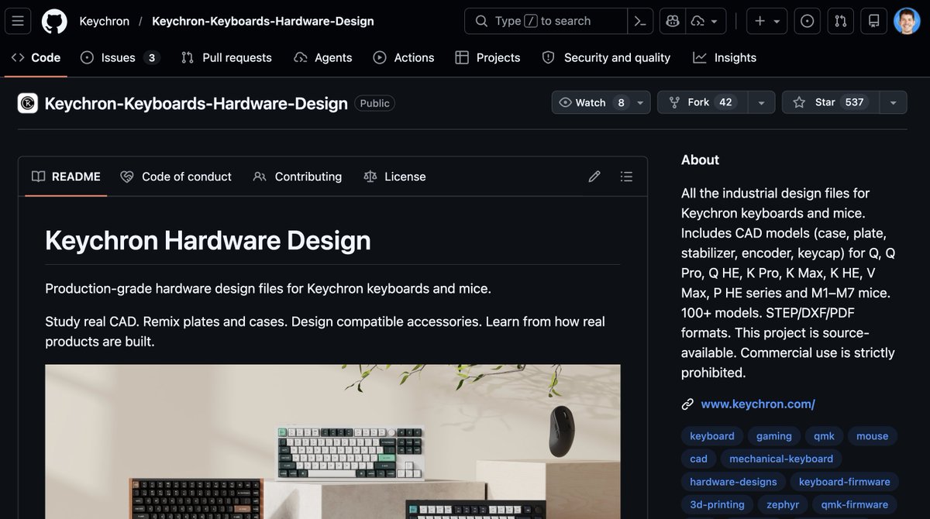Go to GitHub home via Octocat logo
This screenshot has width=930, height=519.
click(54, 21)
